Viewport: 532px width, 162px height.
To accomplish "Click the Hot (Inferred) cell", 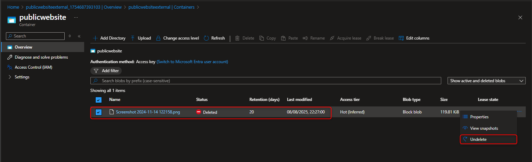I will pos(352,112).
